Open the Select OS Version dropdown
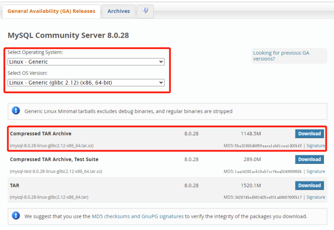 86,83
